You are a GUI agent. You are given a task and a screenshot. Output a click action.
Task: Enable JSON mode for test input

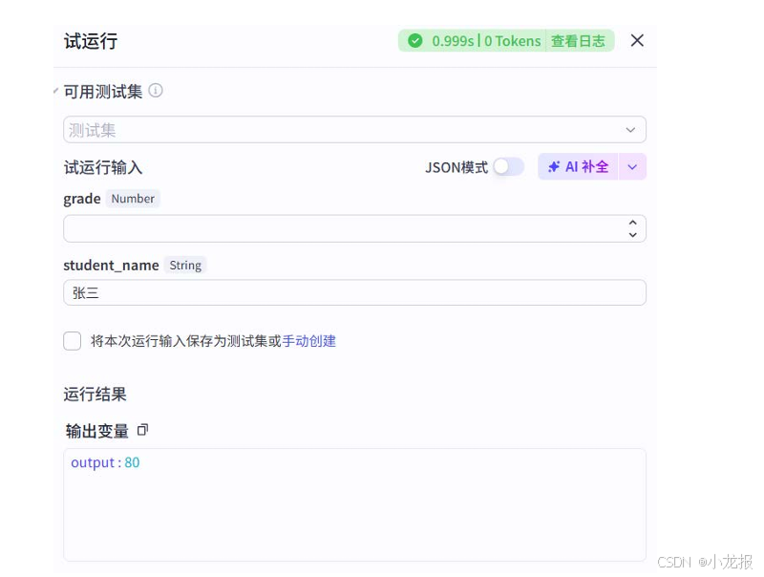(509, 166)
